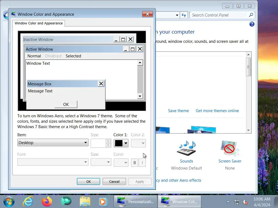
Task: Close the Window Color and Appearance dialog
Action: click(x=147, y=14)
